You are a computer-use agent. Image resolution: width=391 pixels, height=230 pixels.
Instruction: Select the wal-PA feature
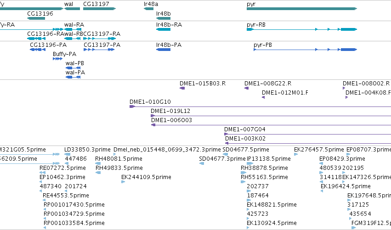coord(73,77)
